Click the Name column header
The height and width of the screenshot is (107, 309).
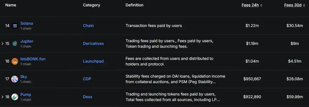pos(11,5)
